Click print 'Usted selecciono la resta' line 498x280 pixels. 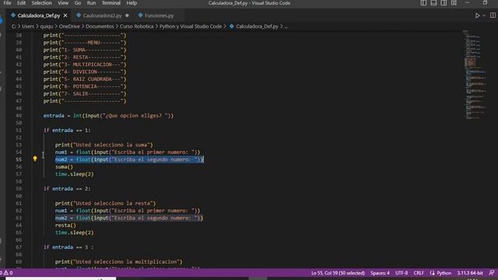coord(106,203)
